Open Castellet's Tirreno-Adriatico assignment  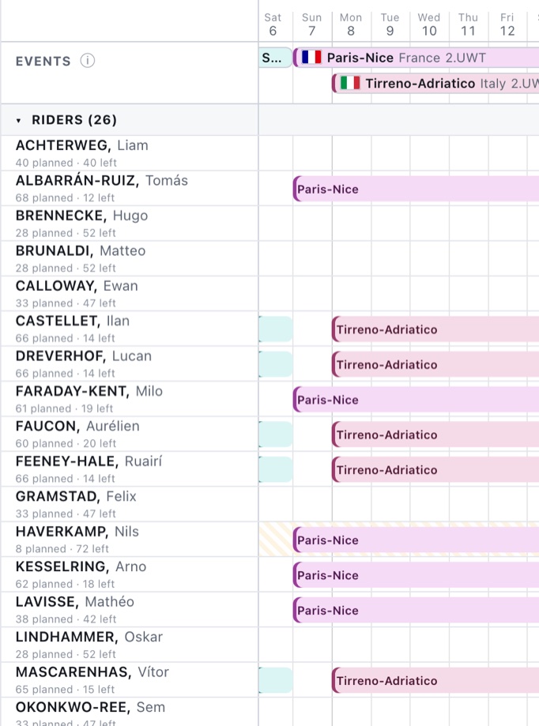click(435, 329)
